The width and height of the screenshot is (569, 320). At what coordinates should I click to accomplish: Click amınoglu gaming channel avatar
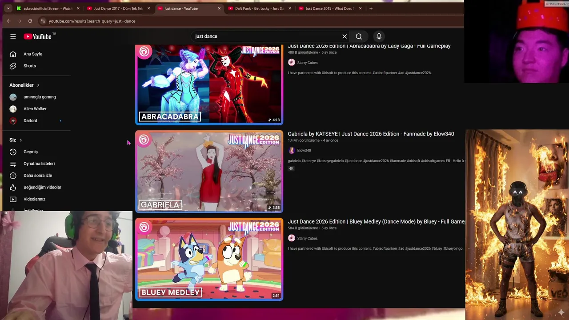[13, 97]
